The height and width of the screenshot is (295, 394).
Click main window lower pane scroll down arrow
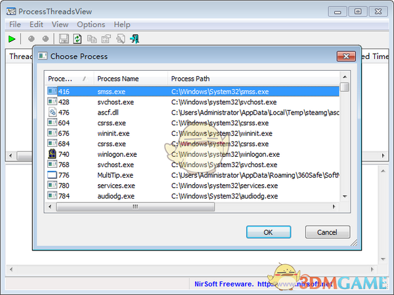(383, 259)
